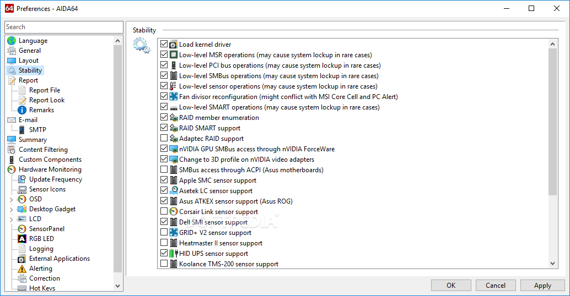
Task: Click the HID UPS battery icon
Action: [x=174, y=253]
